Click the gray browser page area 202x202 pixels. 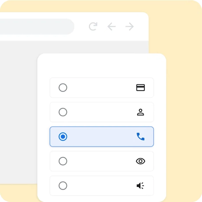point(19,112)
